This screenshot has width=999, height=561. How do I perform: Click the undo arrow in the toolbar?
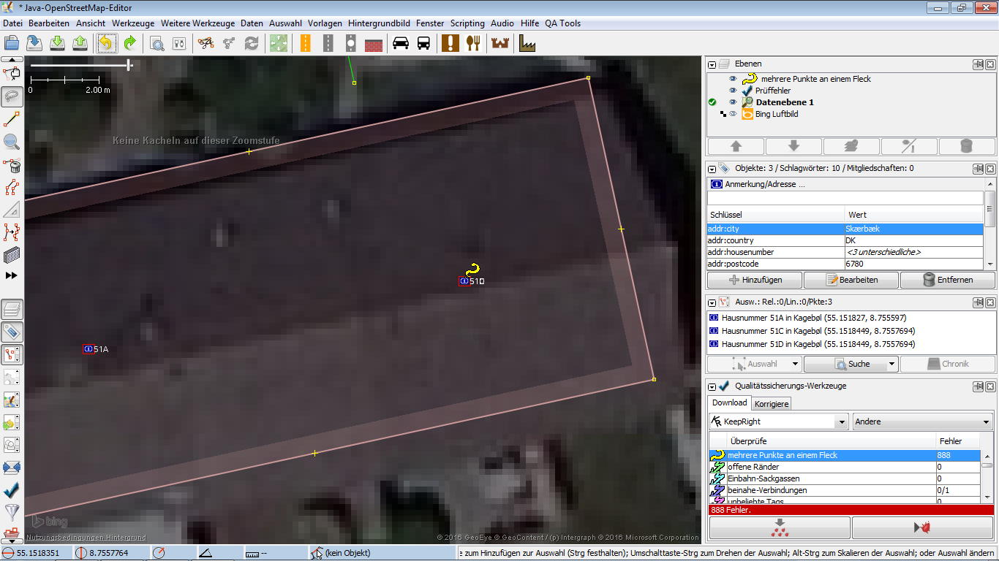click(x=106, y=43)
